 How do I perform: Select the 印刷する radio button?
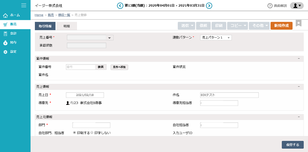(x=74, y=133)
